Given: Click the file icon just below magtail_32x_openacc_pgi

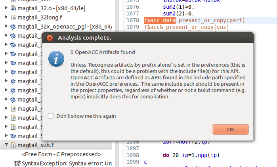Looking at the screenshot, I should 13,36.
